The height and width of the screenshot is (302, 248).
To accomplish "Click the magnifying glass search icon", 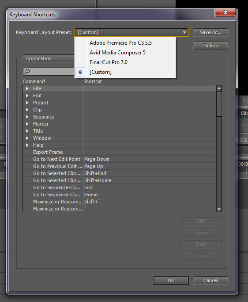I will point(27,72).
